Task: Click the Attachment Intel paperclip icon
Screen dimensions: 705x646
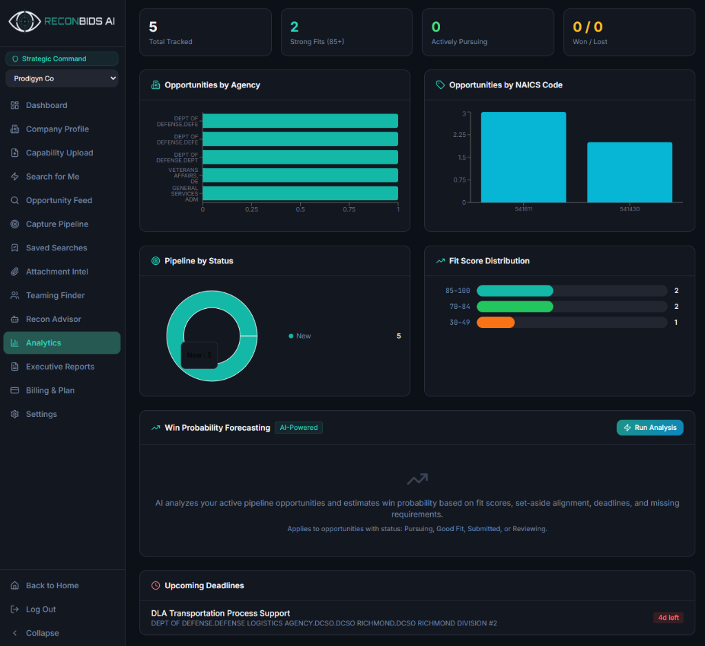Action: [x=15, y=272]
